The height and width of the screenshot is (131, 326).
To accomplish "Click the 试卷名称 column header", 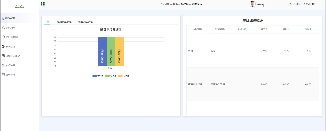I will coord(220,30).
